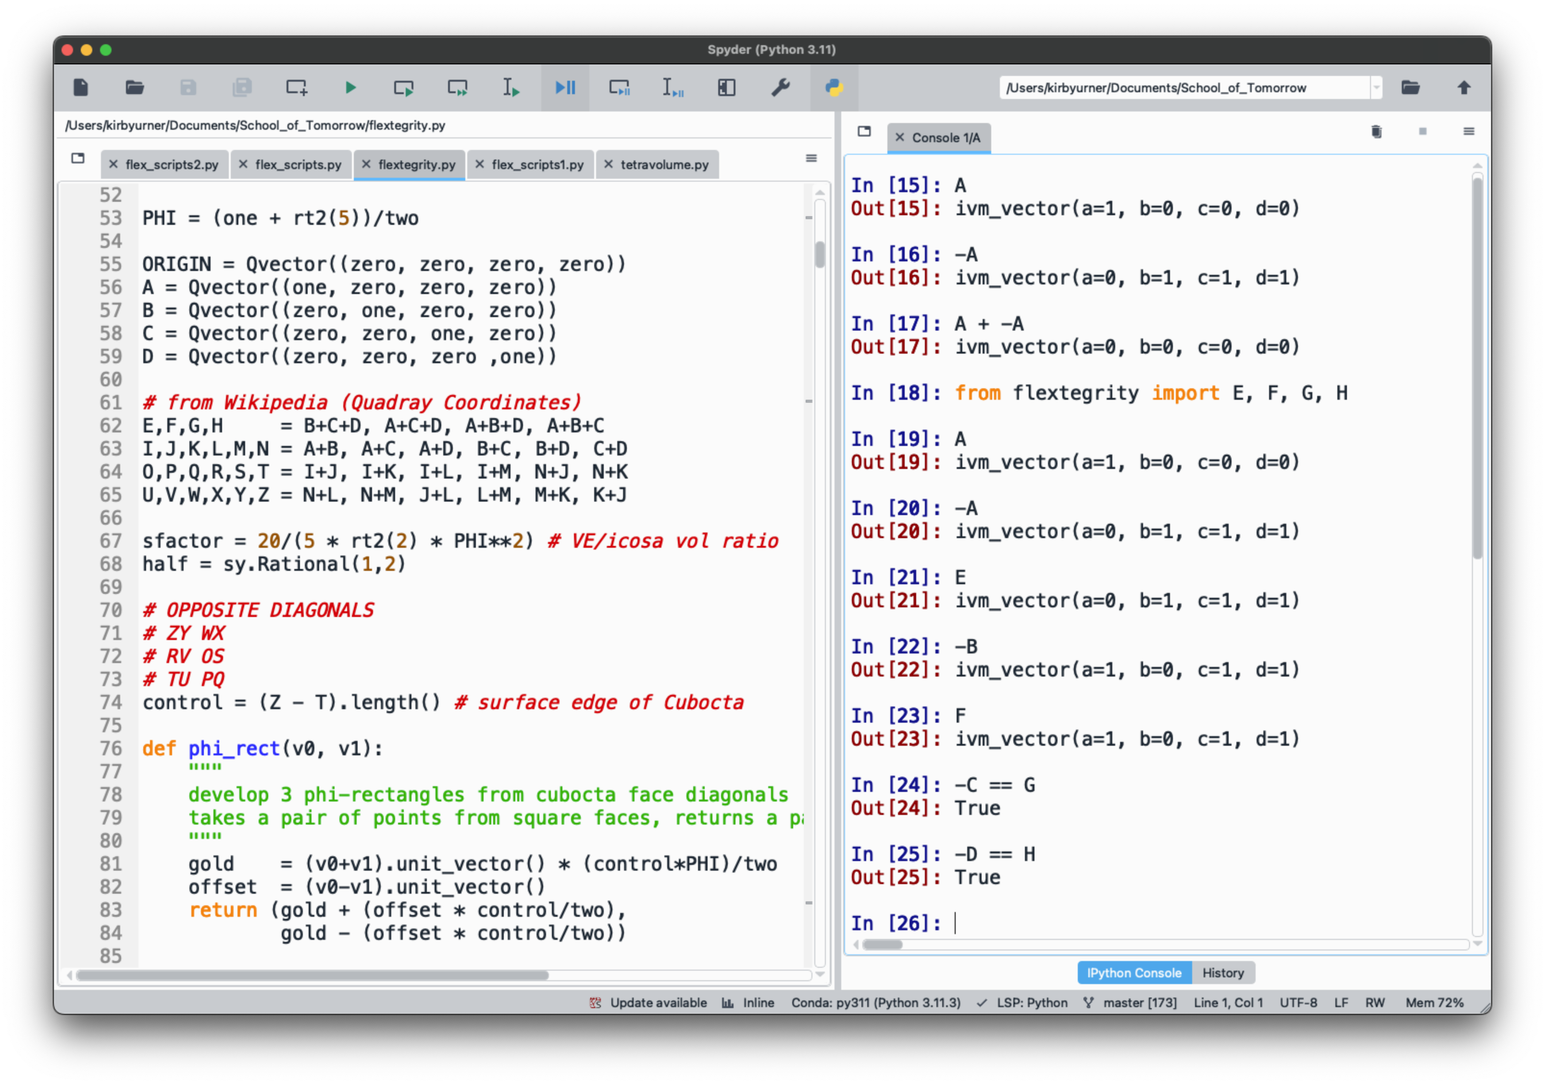Save all files icon

[x=242, y=87]
